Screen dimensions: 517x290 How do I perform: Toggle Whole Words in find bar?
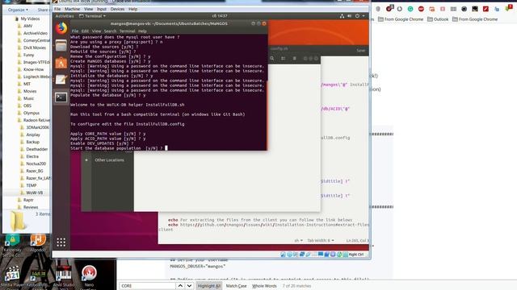pos(264,286)
